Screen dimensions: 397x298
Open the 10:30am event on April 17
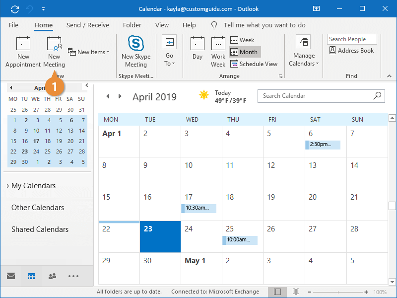coord(199,208)
